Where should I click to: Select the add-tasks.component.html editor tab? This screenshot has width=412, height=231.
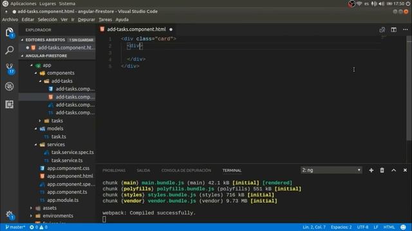coord(136,30)
